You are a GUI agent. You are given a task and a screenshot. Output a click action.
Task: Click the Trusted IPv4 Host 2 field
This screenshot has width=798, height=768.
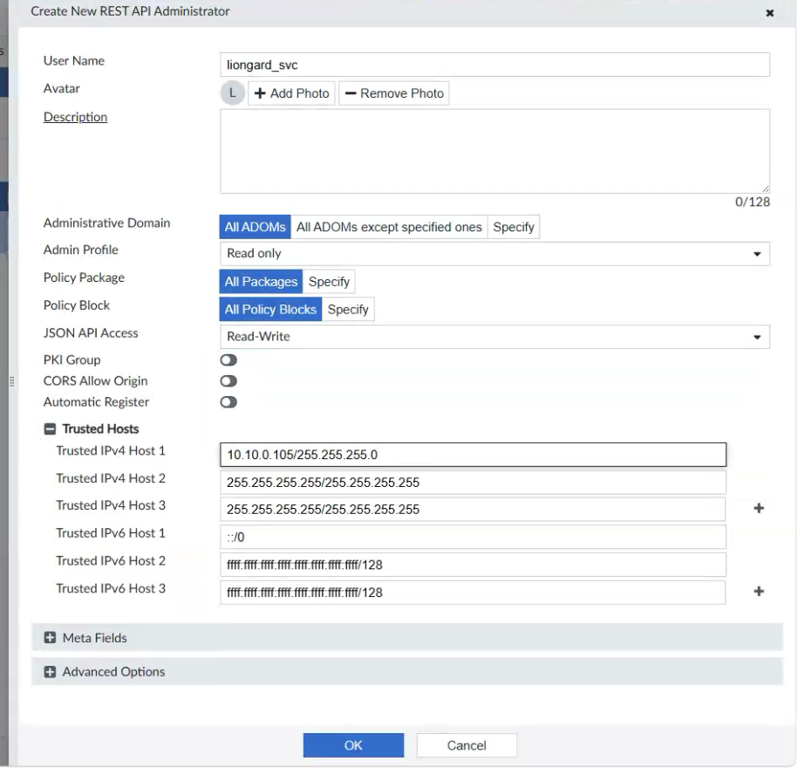tap(473, 483)
